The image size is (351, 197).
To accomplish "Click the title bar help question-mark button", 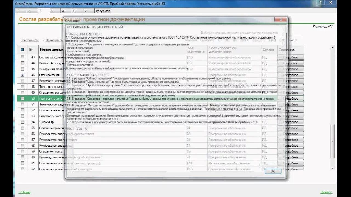I will point(321,2).
